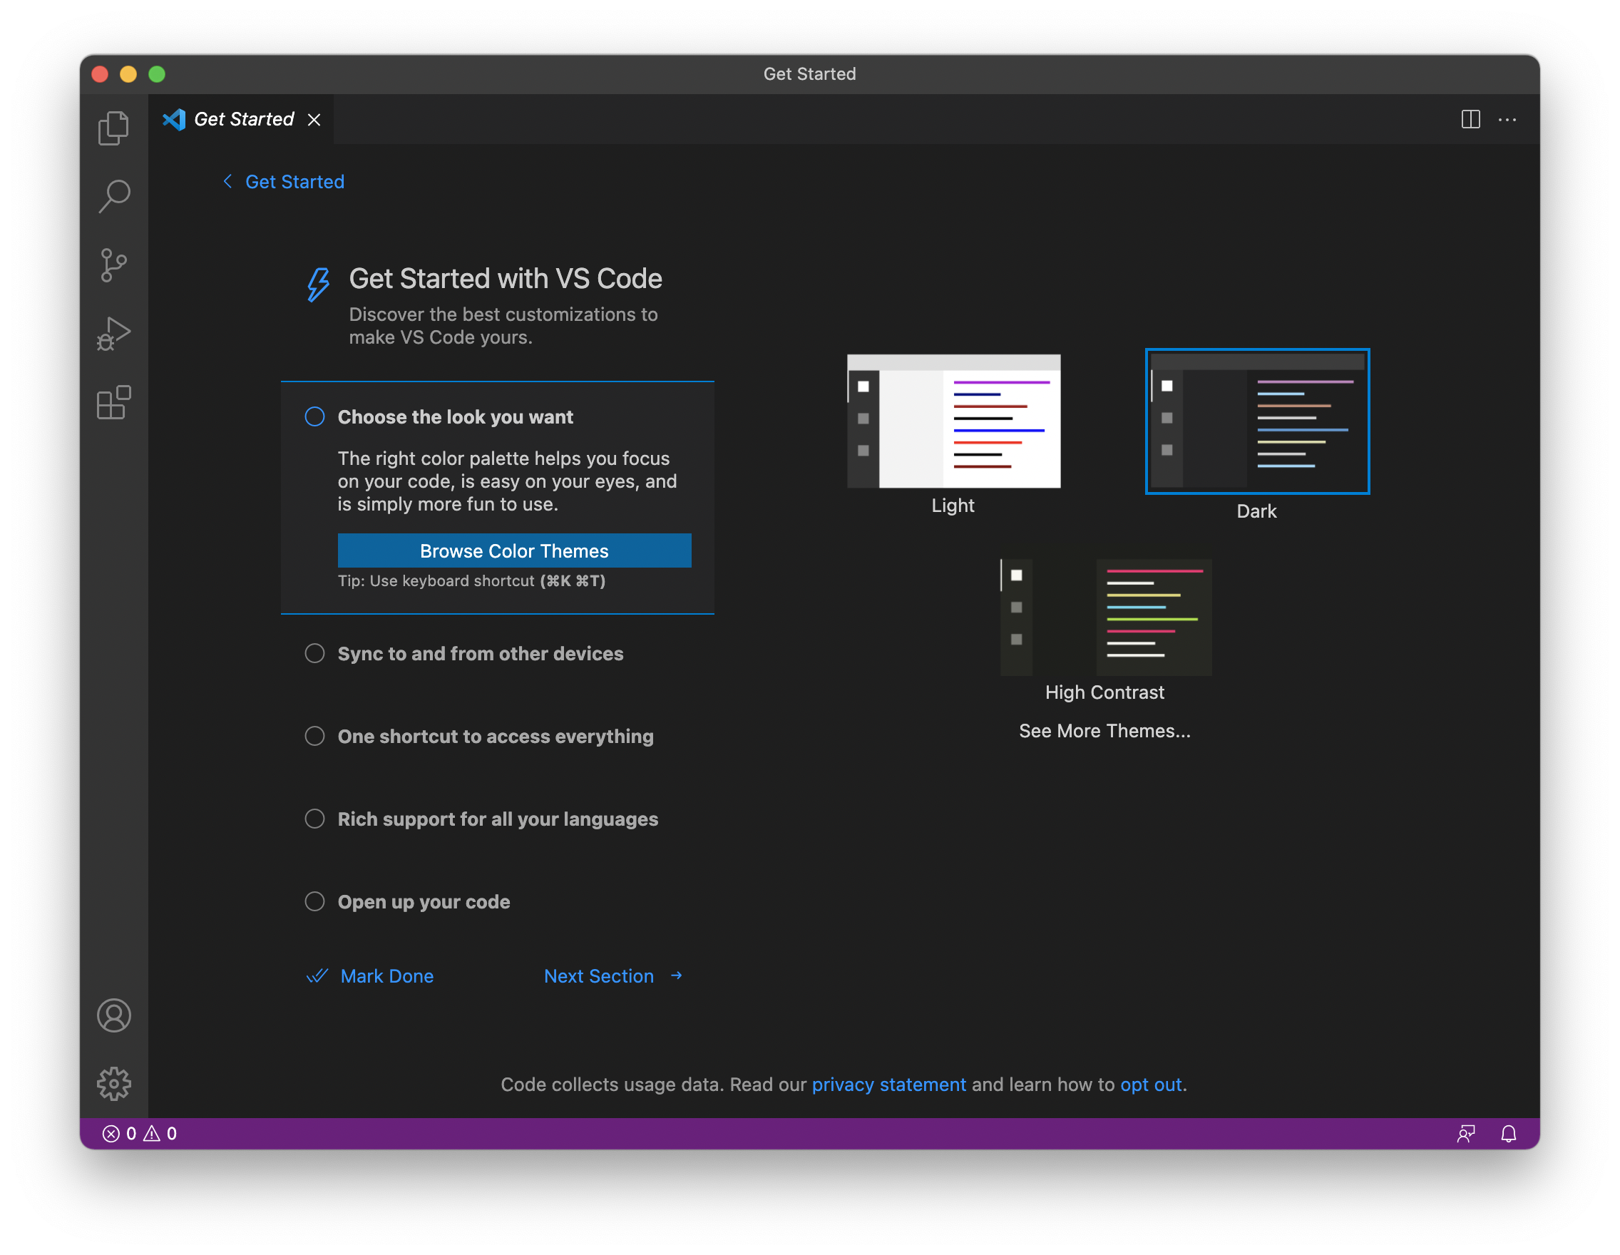
Task: Click the notifications bell in status bar
Action: 1508,1133
